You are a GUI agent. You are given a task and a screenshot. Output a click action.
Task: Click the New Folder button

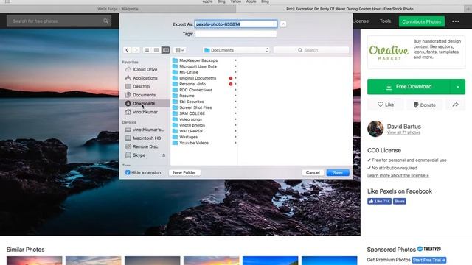(x=184, y=172)
